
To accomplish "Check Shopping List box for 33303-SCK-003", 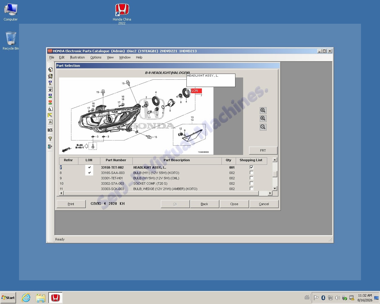I will tap(251, 189).
